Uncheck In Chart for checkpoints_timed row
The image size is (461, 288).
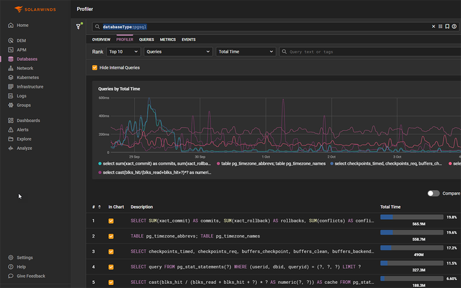point(111,252)
